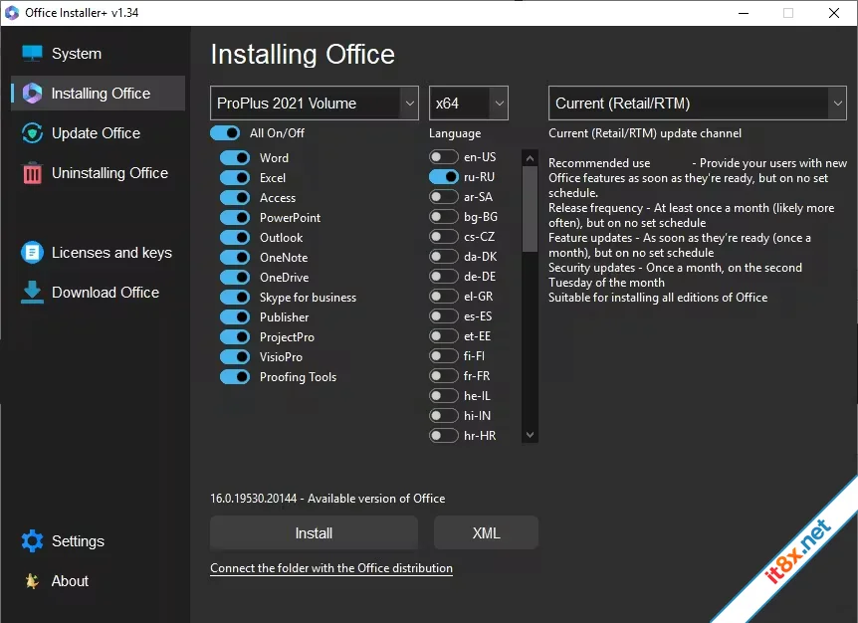Enable el-GR language toggle
The width and height of the screenshot is (858, 623).
pos(444,296)
